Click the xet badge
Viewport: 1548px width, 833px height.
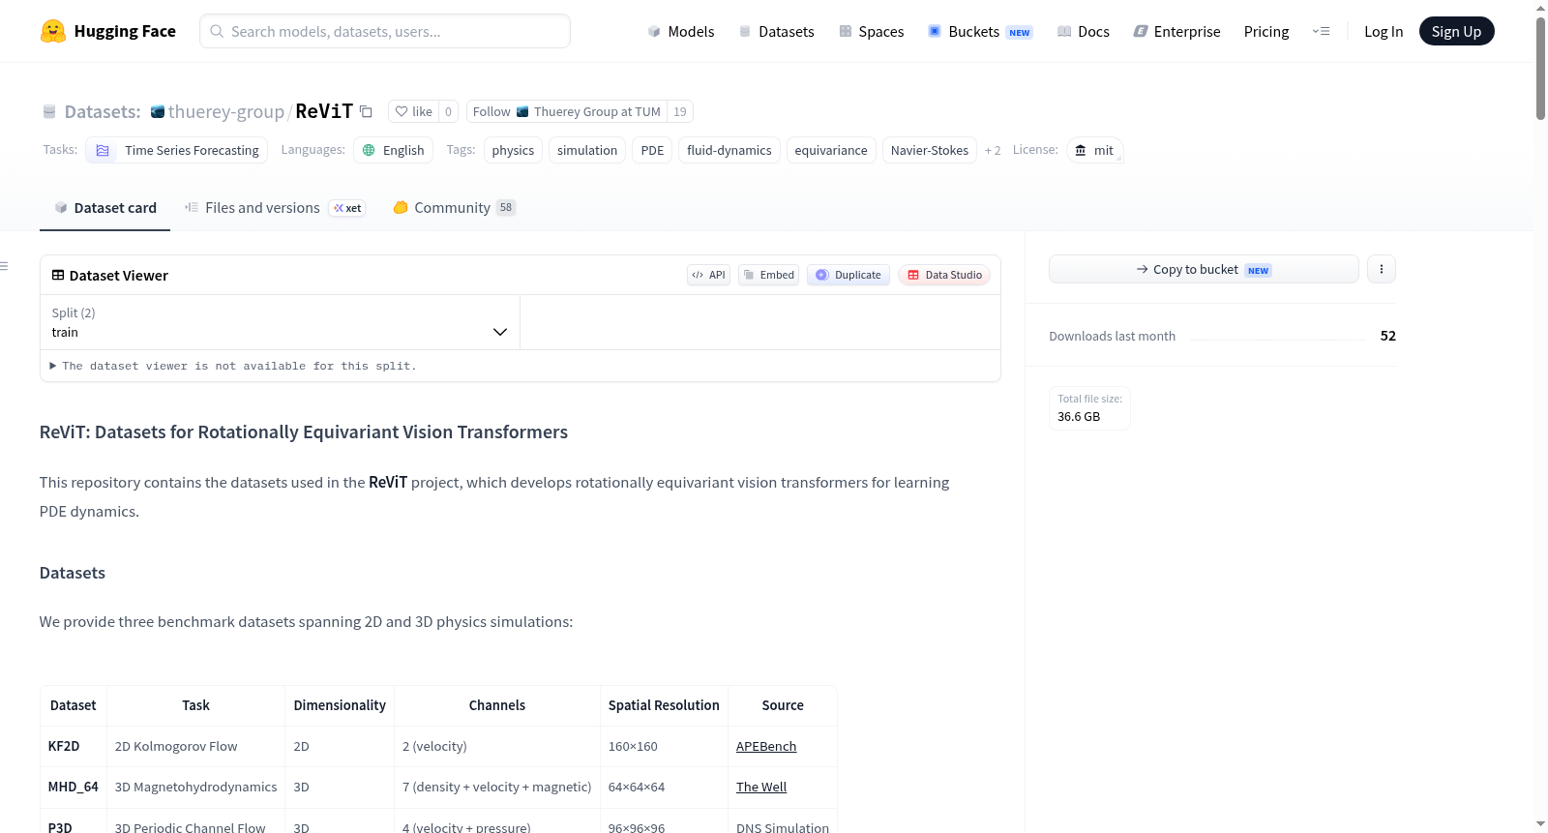[347, 208]
